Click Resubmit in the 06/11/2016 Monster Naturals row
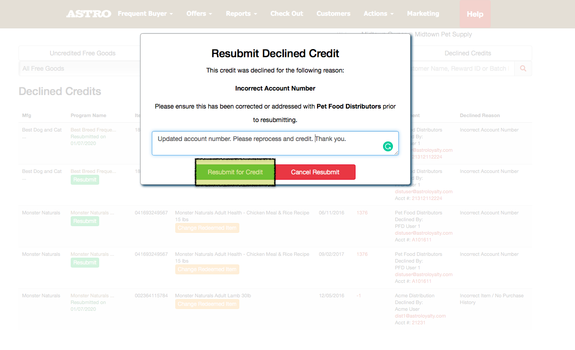575x350 pixels. [85, 221]
